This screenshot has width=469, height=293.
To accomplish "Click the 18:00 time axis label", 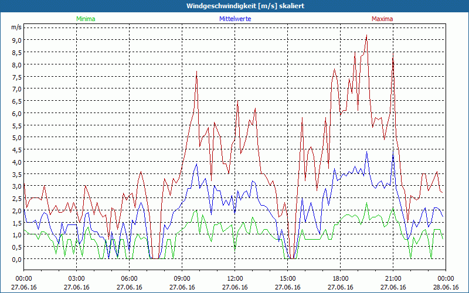I will pyautogui.click(x=341, y=279).
